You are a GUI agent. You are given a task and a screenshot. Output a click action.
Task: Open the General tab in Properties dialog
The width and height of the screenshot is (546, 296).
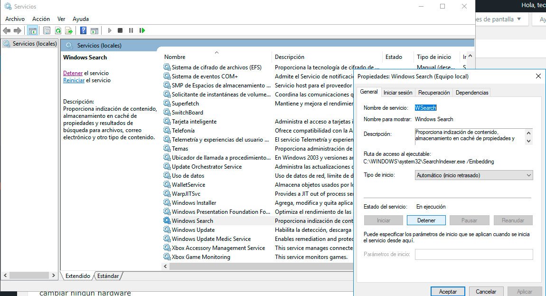coord(369,92)
